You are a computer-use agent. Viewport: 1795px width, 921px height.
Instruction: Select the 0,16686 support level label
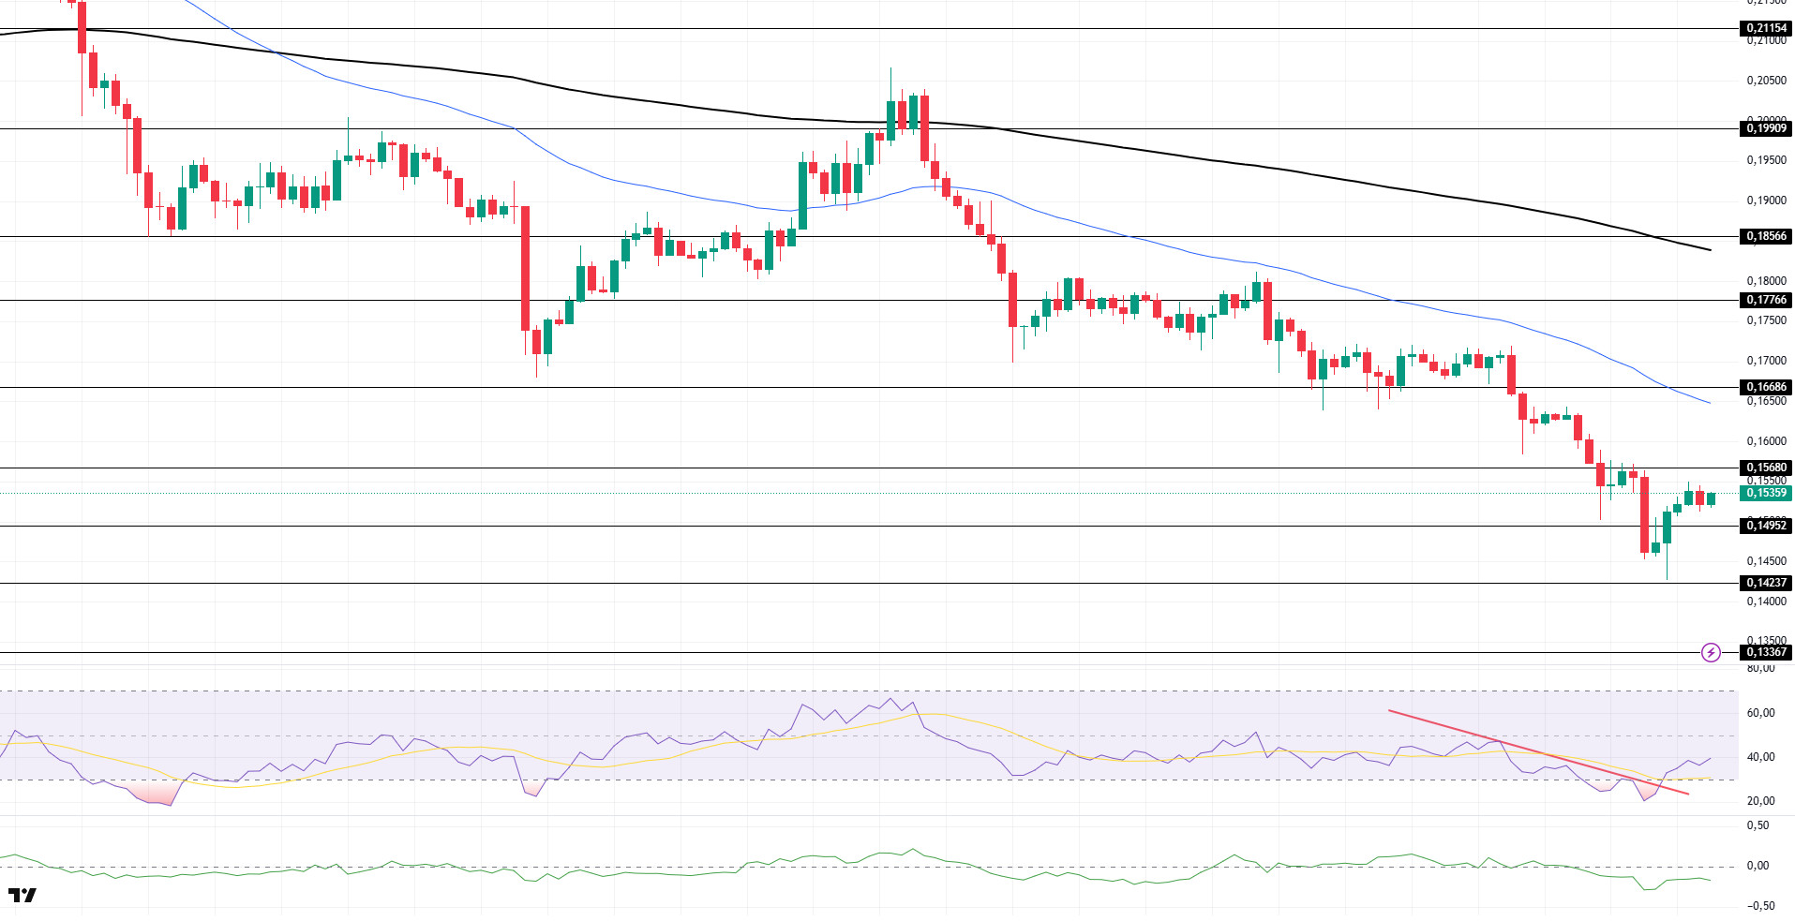1766,387
